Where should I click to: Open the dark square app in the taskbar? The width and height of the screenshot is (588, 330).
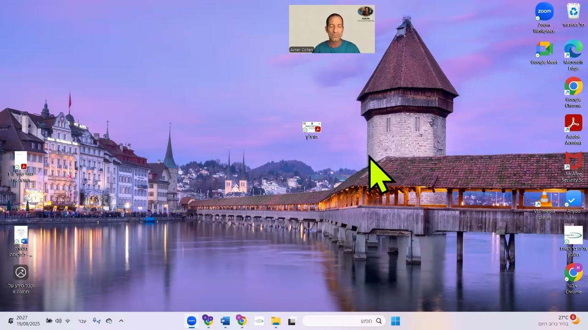coord(291,321)
